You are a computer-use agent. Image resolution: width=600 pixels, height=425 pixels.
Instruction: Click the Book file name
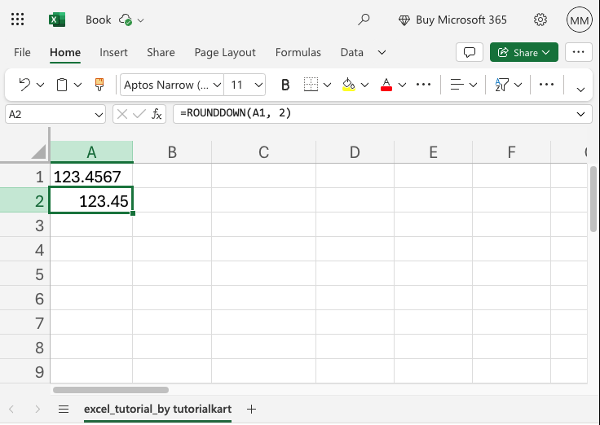(x=99, y=20)
